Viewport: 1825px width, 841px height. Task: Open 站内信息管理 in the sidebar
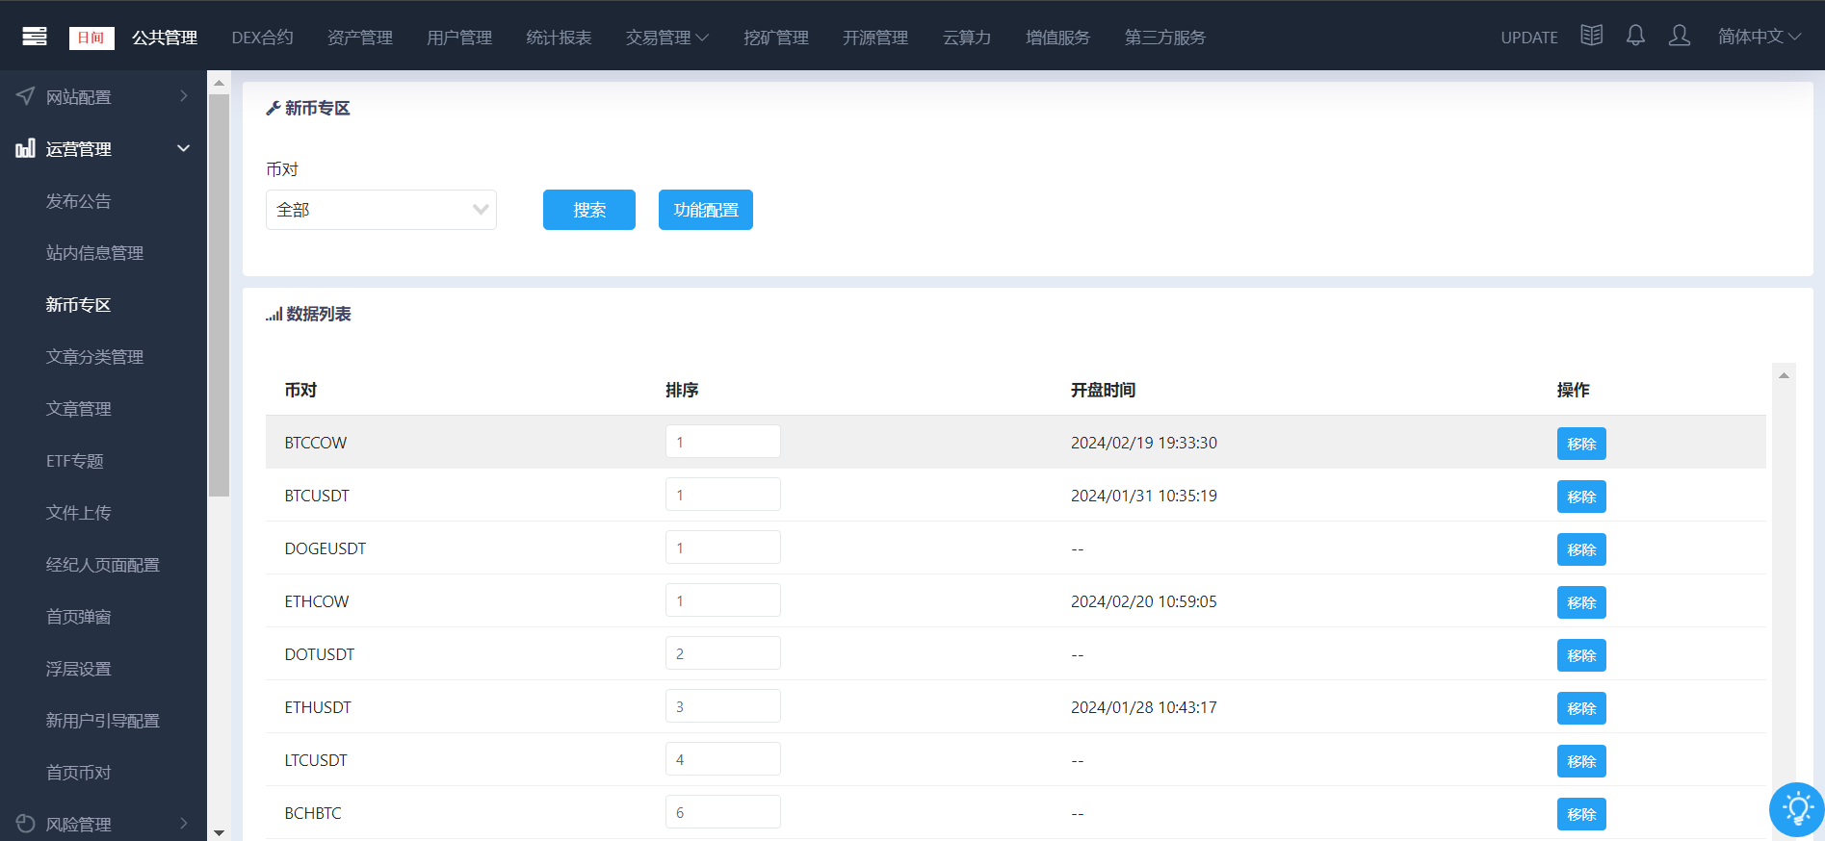[x=94, y=253]
